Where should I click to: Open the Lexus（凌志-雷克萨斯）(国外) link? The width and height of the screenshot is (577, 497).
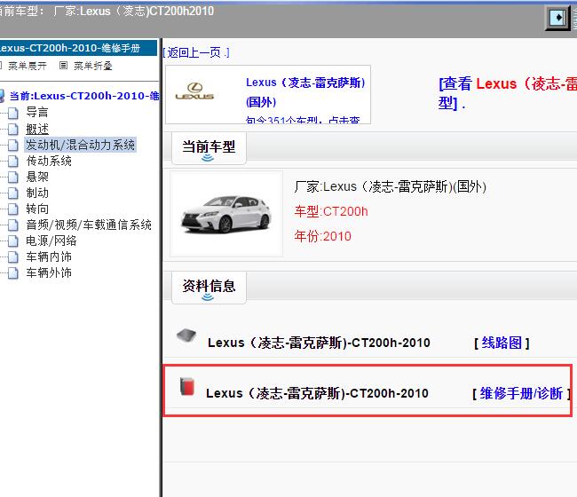305,92
